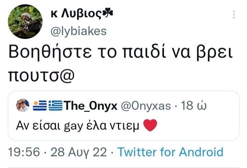Click the date 28 Αυγ 22
Screen dimensions: 247x168
79,152
